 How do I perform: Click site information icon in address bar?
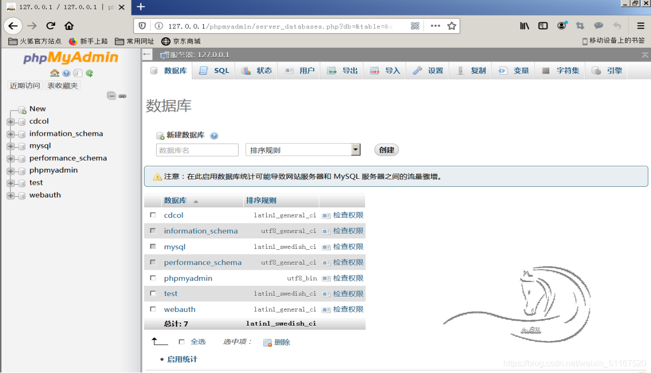click(x=159, y=26)
